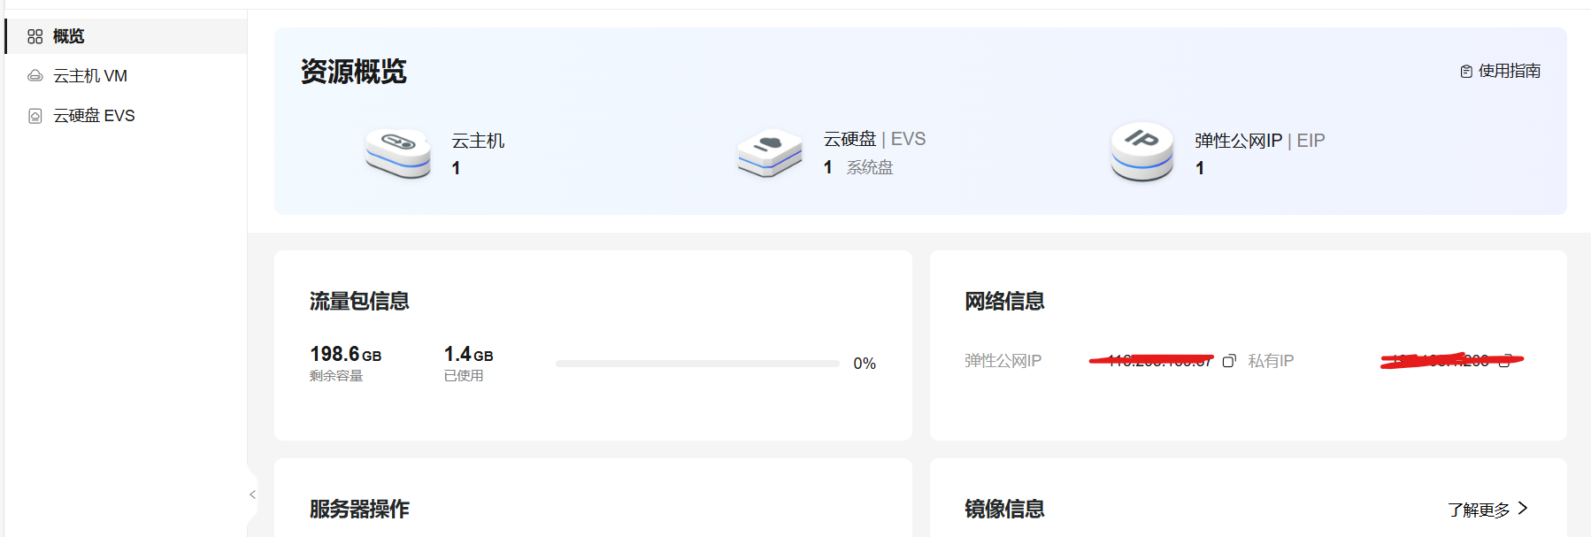Click the traffic usage progress bar
The height and width of the screenshot is (537, 1591).
pos(697,364)
